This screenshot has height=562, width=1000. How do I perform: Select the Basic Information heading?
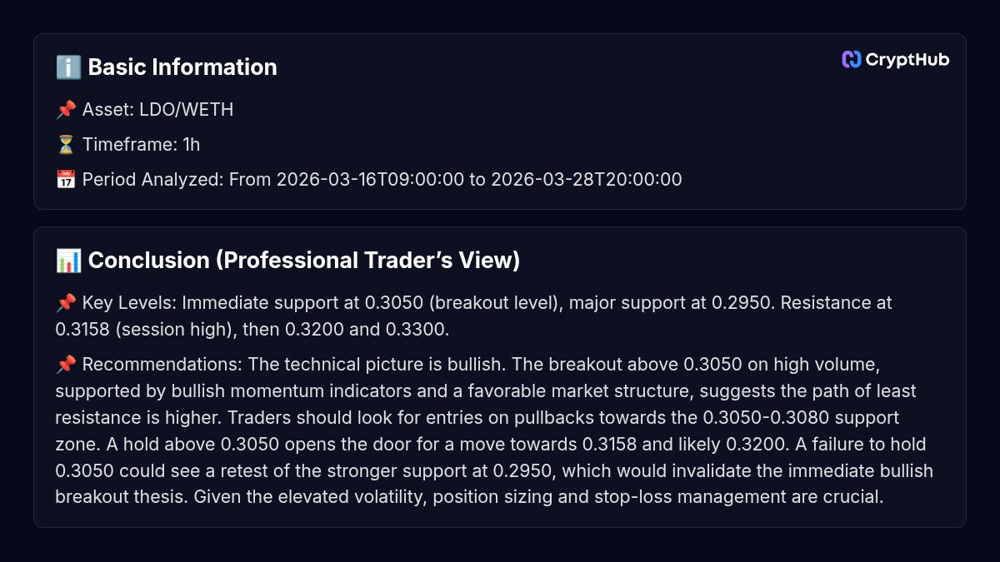(x=182, y=67)
